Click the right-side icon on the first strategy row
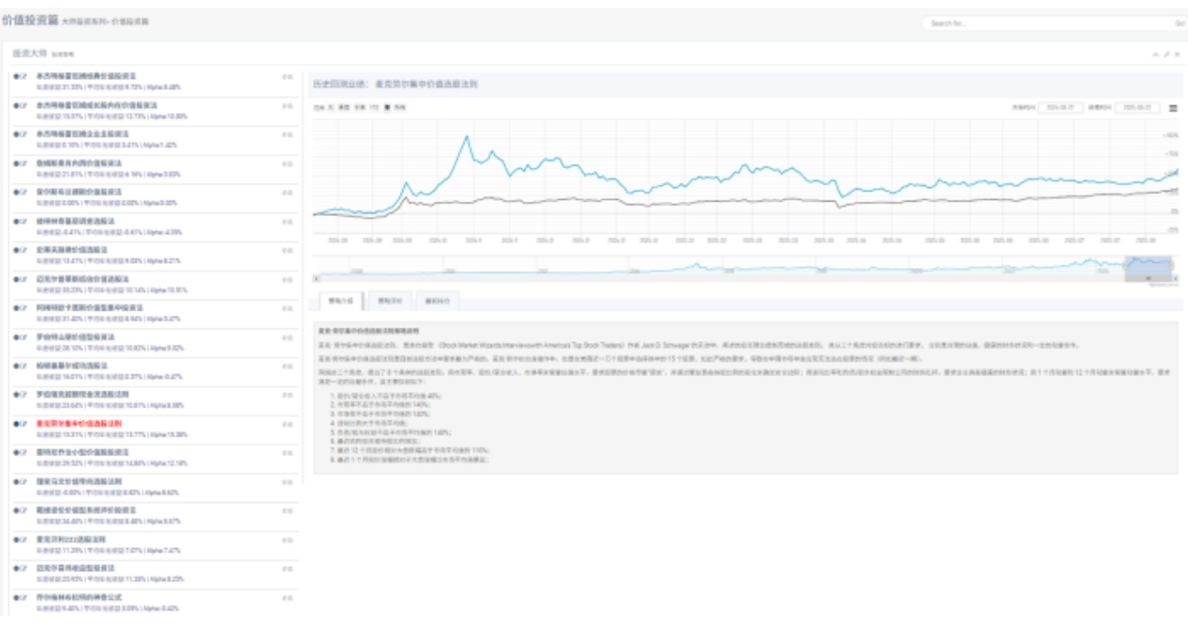 [287, 76]
